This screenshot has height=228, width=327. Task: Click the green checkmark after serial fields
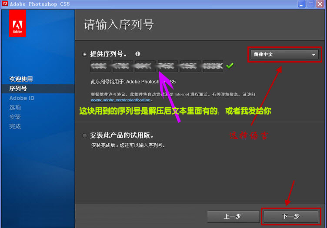(230, 66)
